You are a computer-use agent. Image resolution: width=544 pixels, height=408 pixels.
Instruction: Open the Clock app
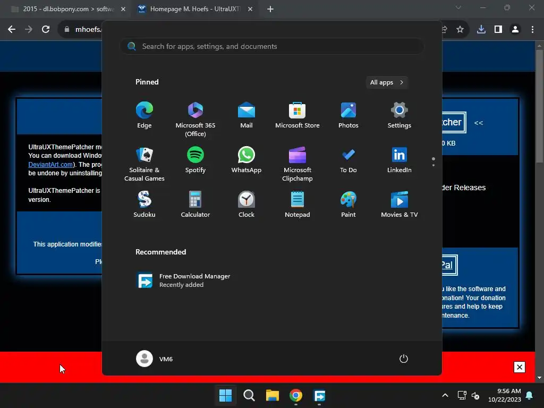[x=246, y=205]
